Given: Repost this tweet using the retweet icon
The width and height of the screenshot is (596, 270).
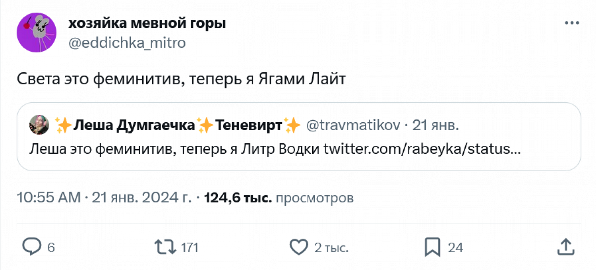Looking at the screenshot, I should coord(166,247).
